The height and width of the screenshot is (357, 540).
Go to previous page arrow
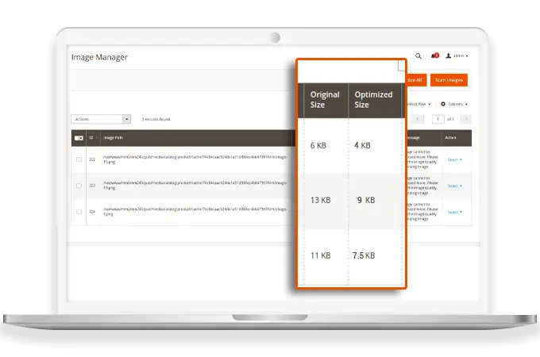tap(418, 119)
